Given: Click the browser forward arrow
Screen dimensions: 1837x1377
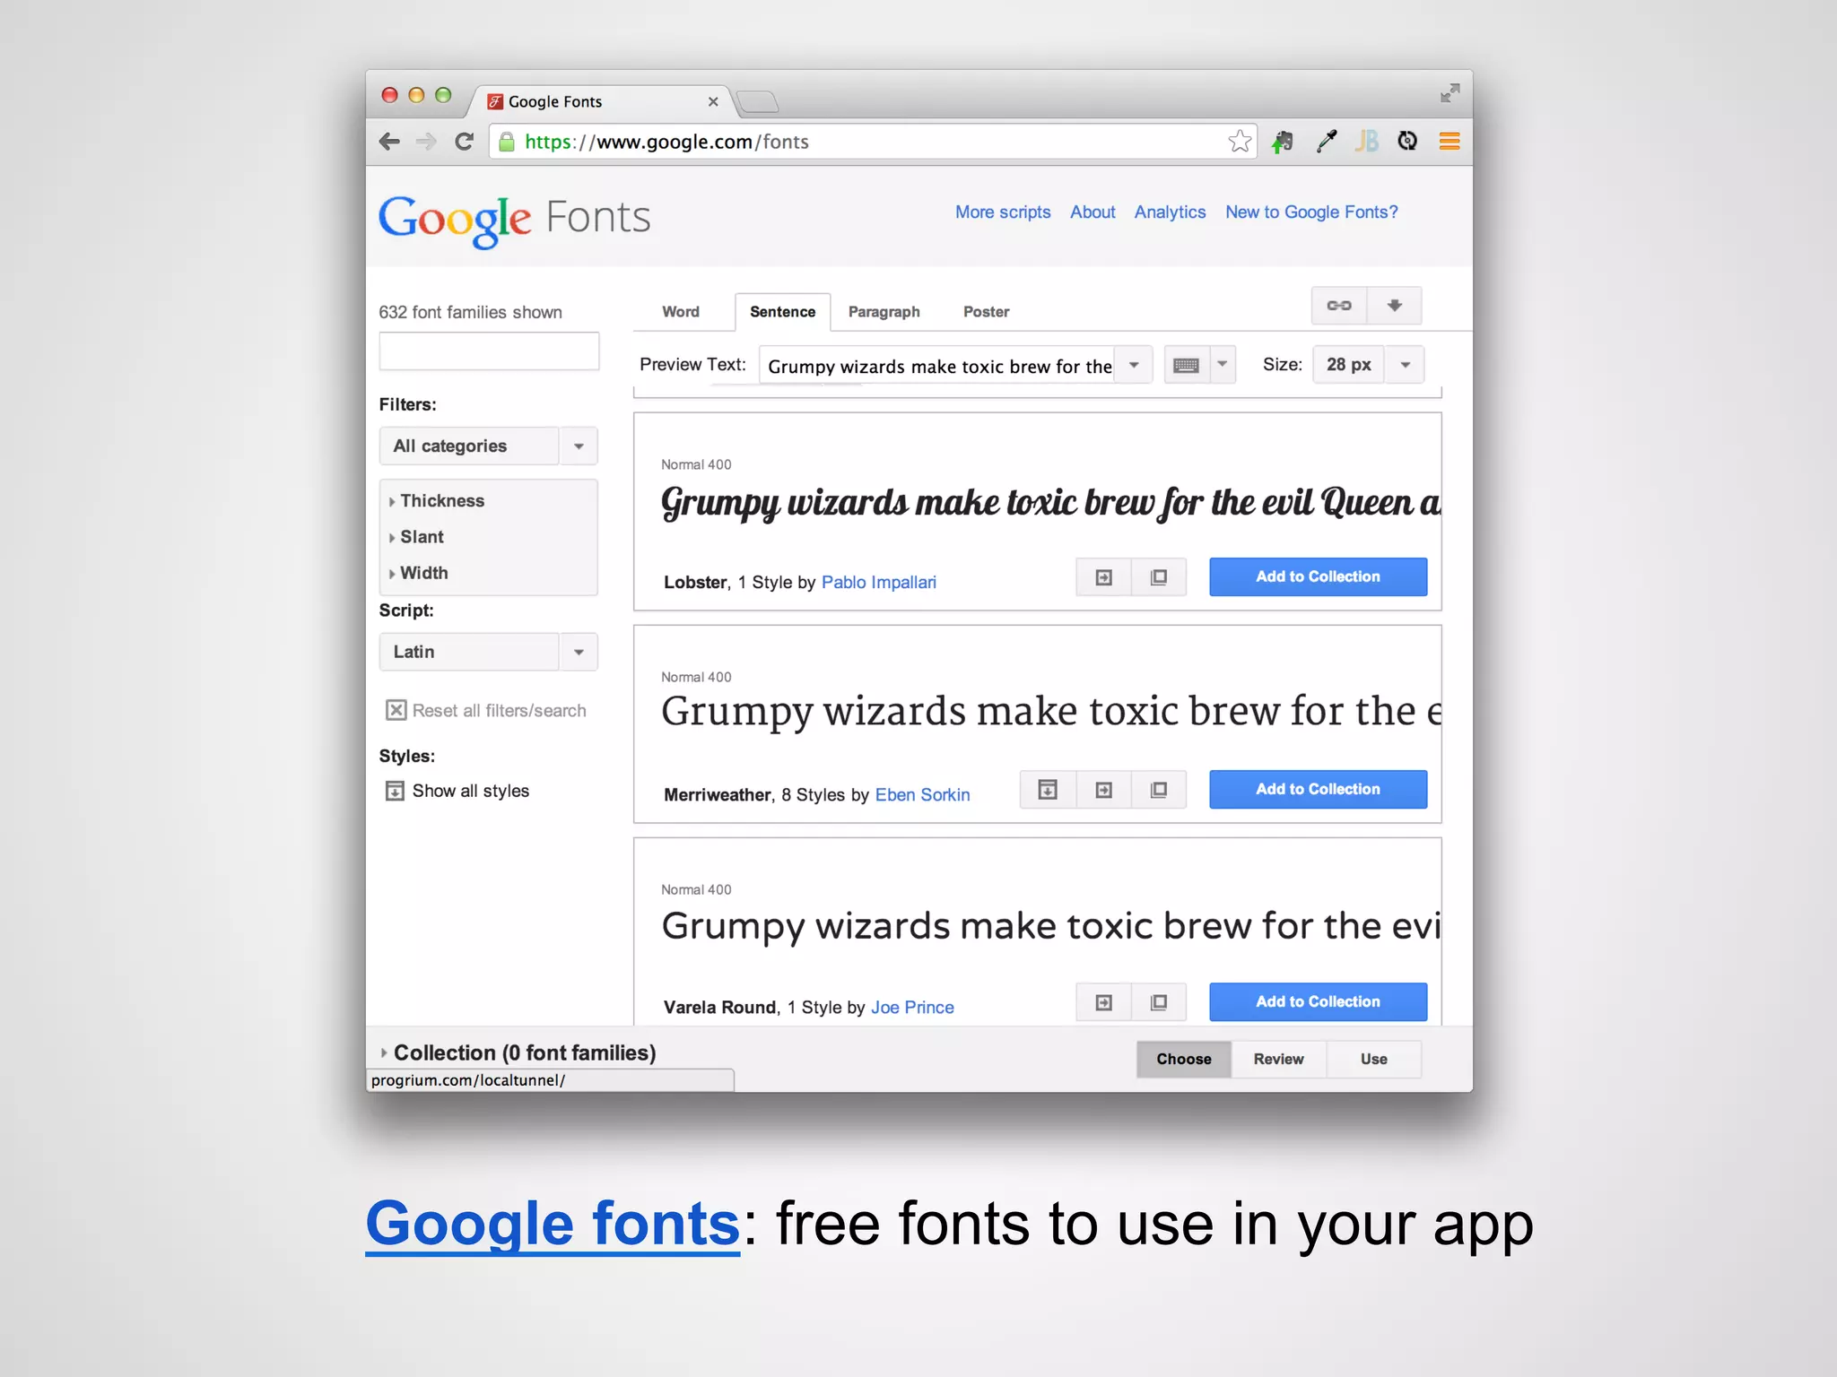Looking at the screenshot, I should tap(426, 142).
